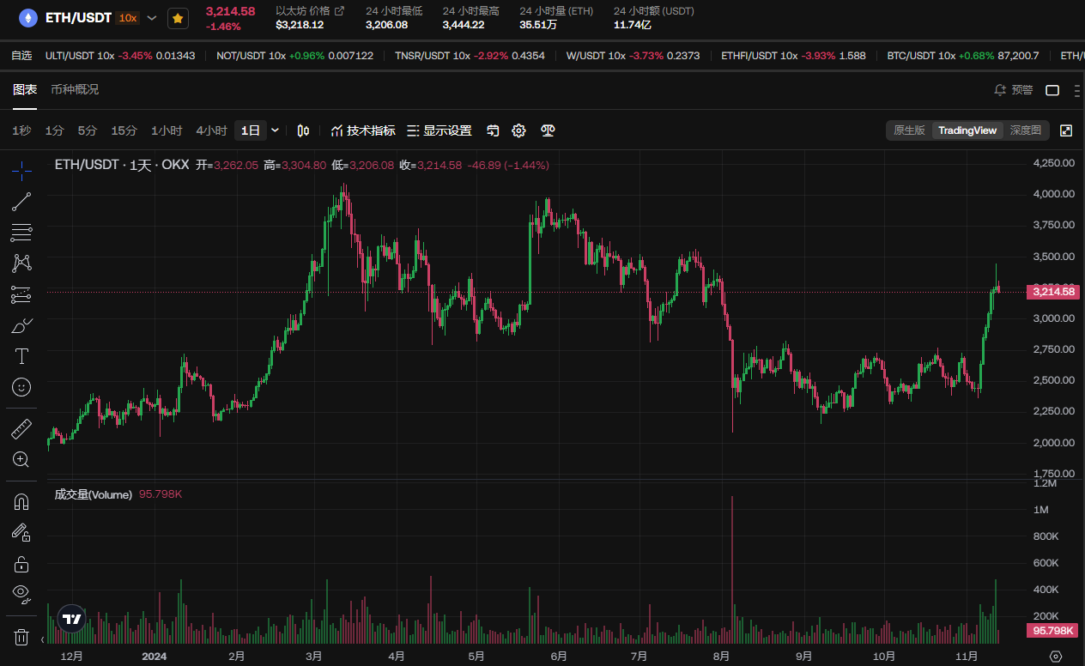Open the 技术指标 indicators button
Viewport: 1085px width, 666px height.
363,130
